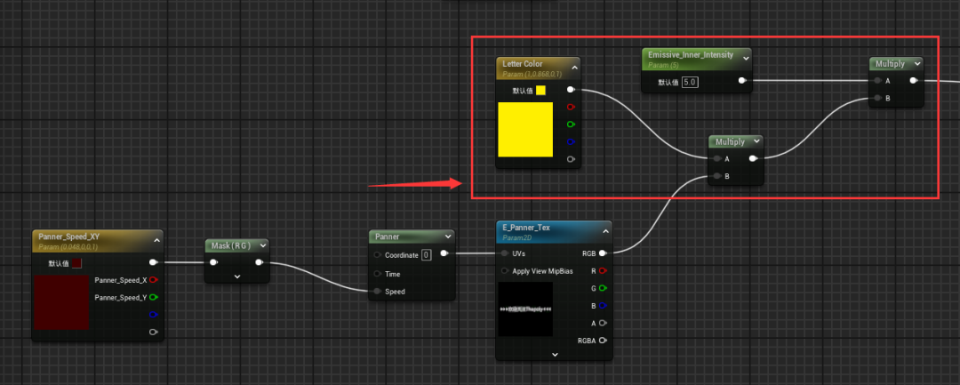The height and width of the screenshot is (385, 960).
Task: Click Letter Color alpha output pin
Action: click(572, 159)
